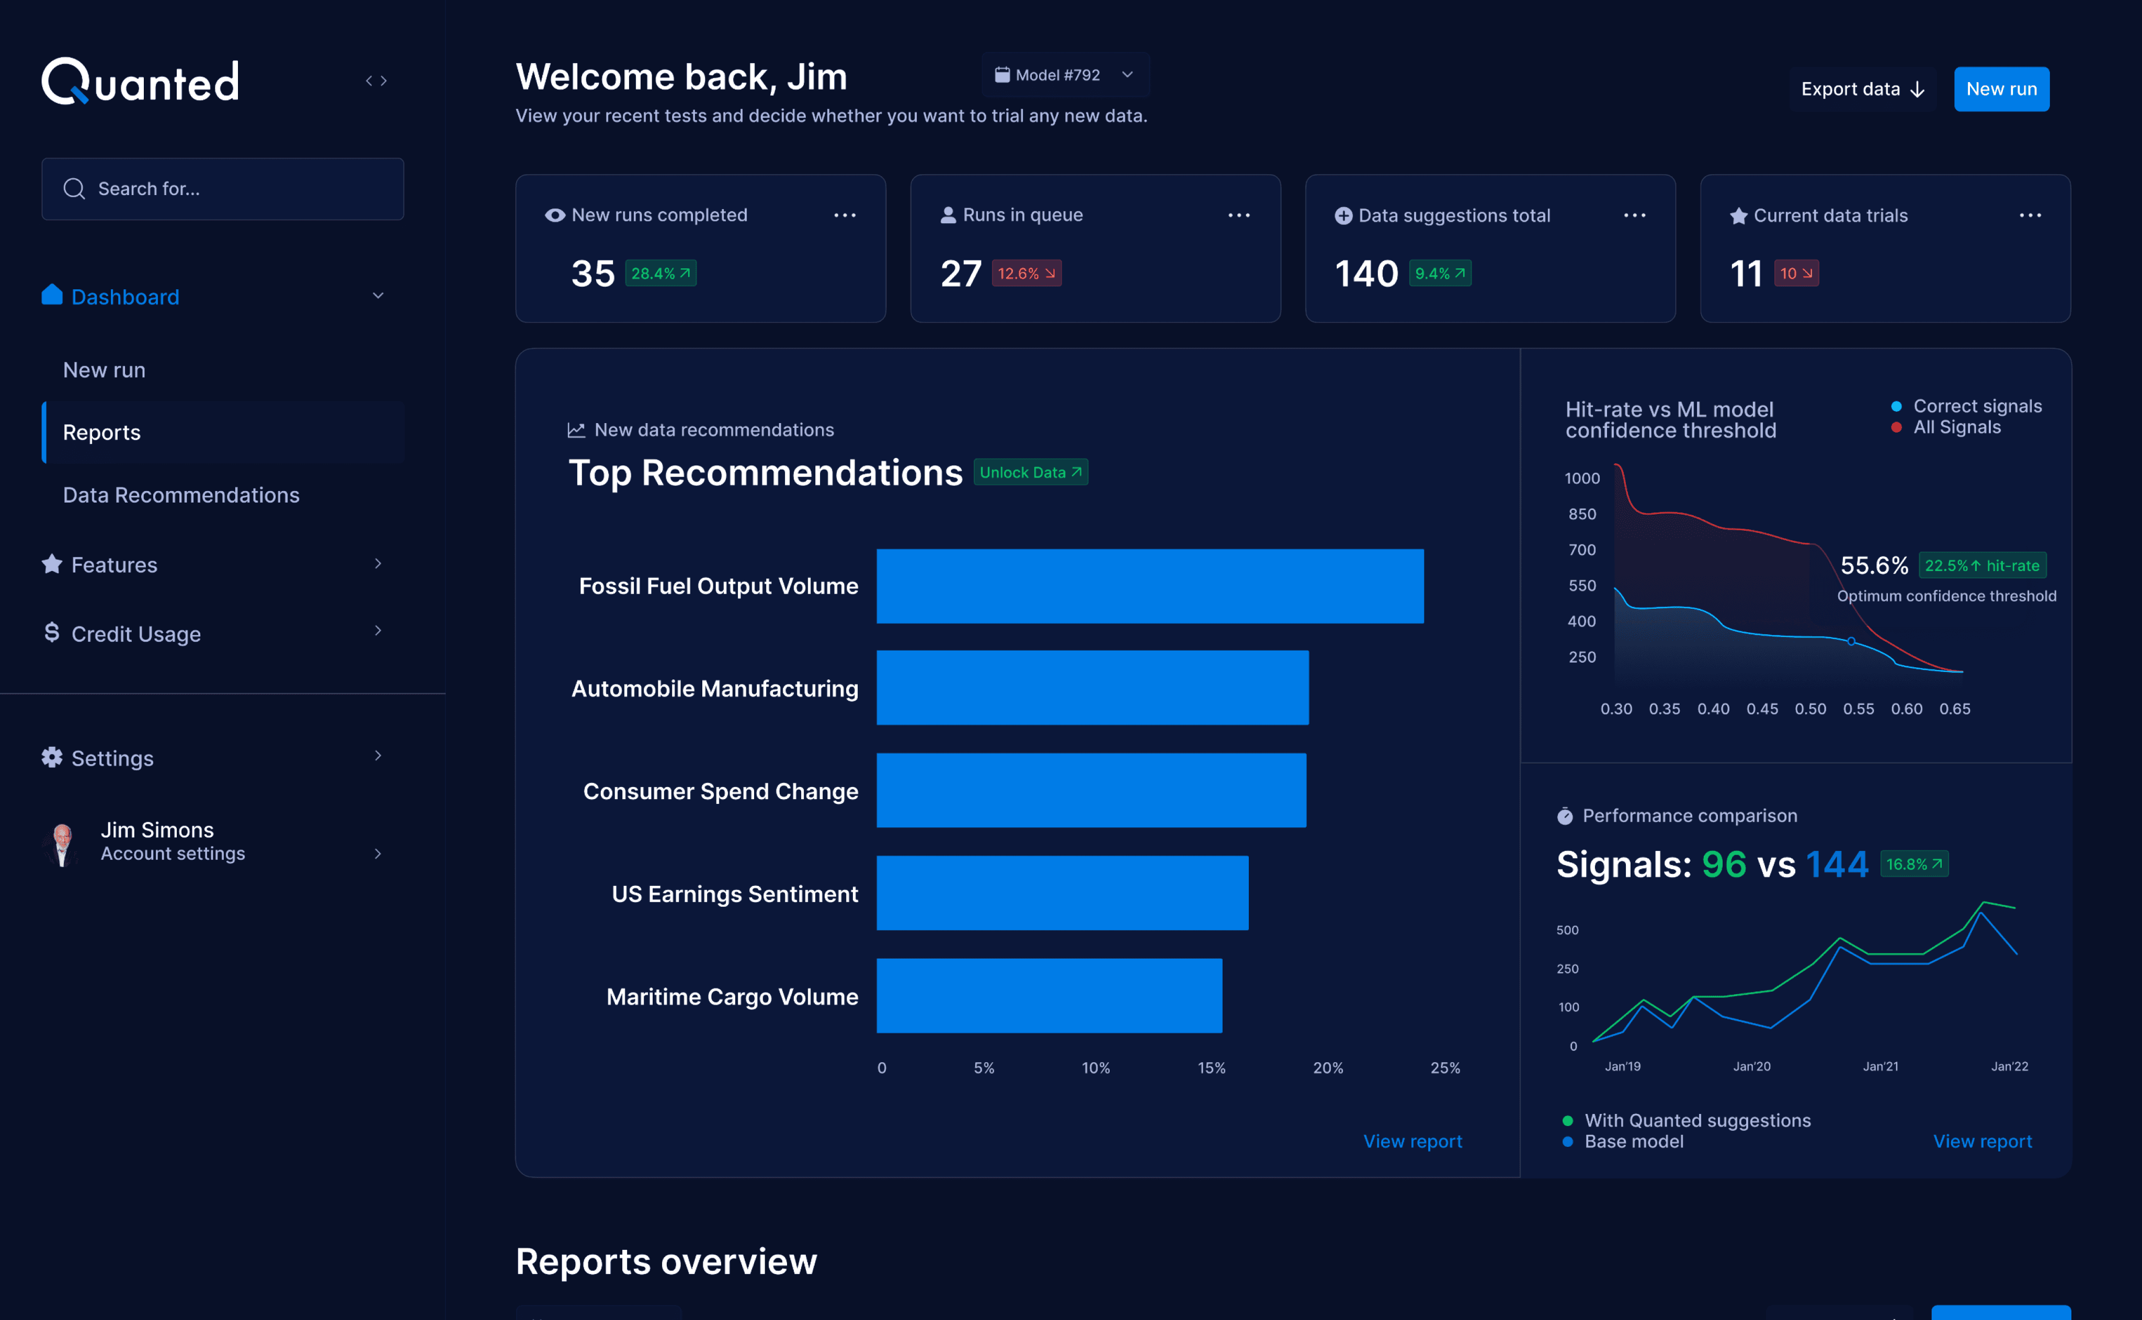Expand the Credit Usage chevron
The width and height of the screenshot is (2142, 1320).
(378, 630)
